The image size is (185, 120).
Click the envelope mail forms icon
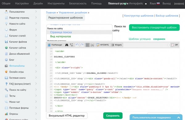coord(6,108)
